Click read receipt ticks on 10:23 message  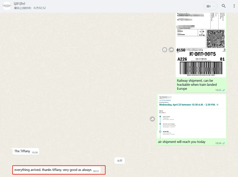[223, 90]
